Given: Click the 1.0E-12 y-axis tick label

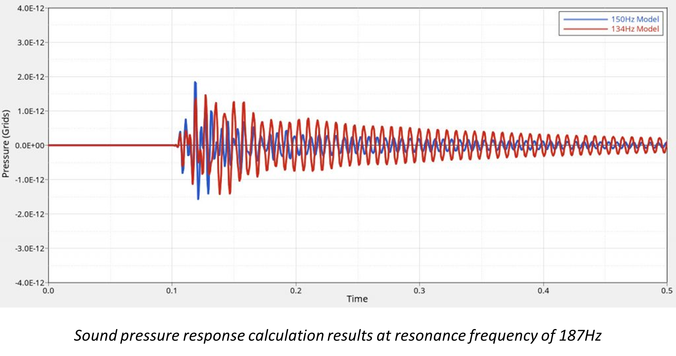Looking at the screenshot, I should click(31, 111).
